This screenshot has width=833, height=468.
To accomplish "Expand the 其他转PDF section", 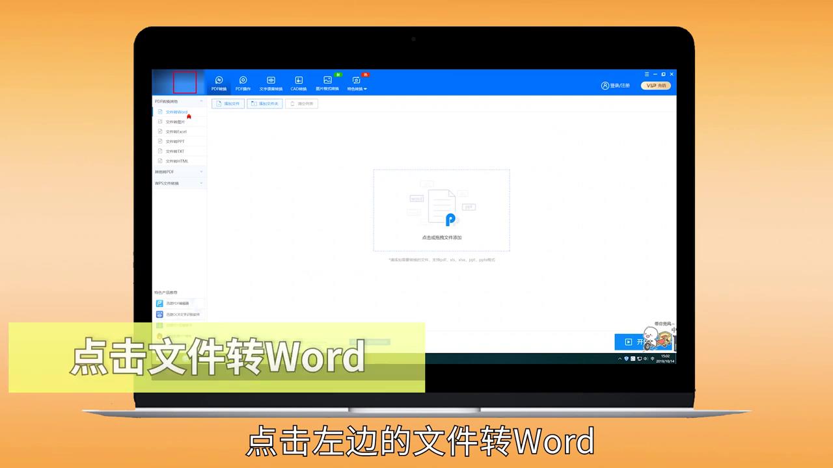I will 179,172.
